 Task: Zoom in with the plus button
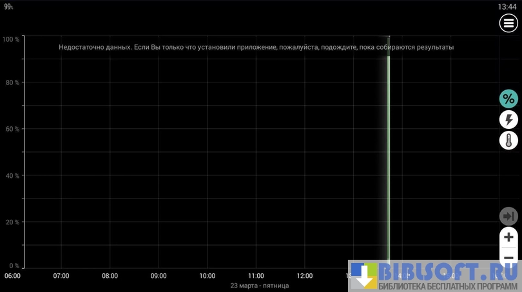tap(508, 237)
